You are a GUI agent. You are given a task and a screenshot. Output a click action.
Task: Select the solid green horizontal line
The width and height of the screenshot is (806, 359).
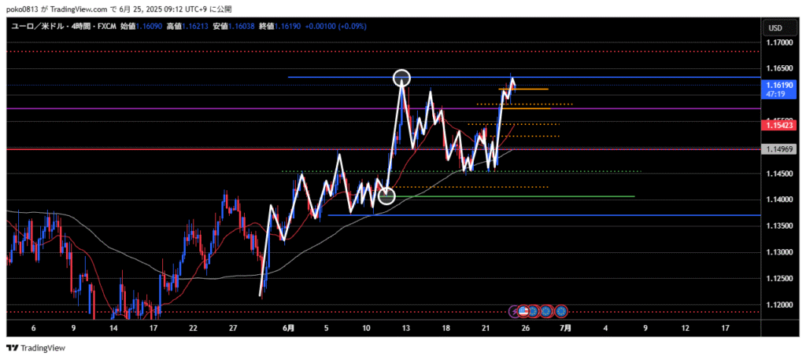tap(551, 196)
